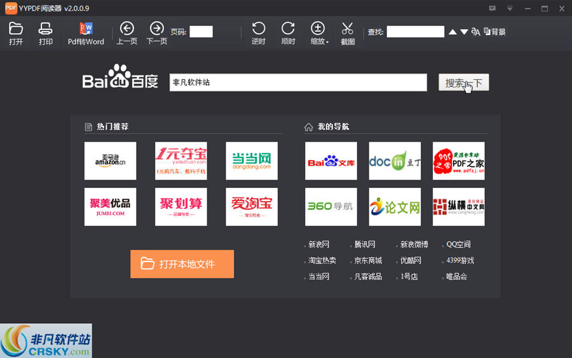Viewport: 572px width, 358px height.
Task: Open the title bar dropdown menu arrow
Action: [510, 8]
